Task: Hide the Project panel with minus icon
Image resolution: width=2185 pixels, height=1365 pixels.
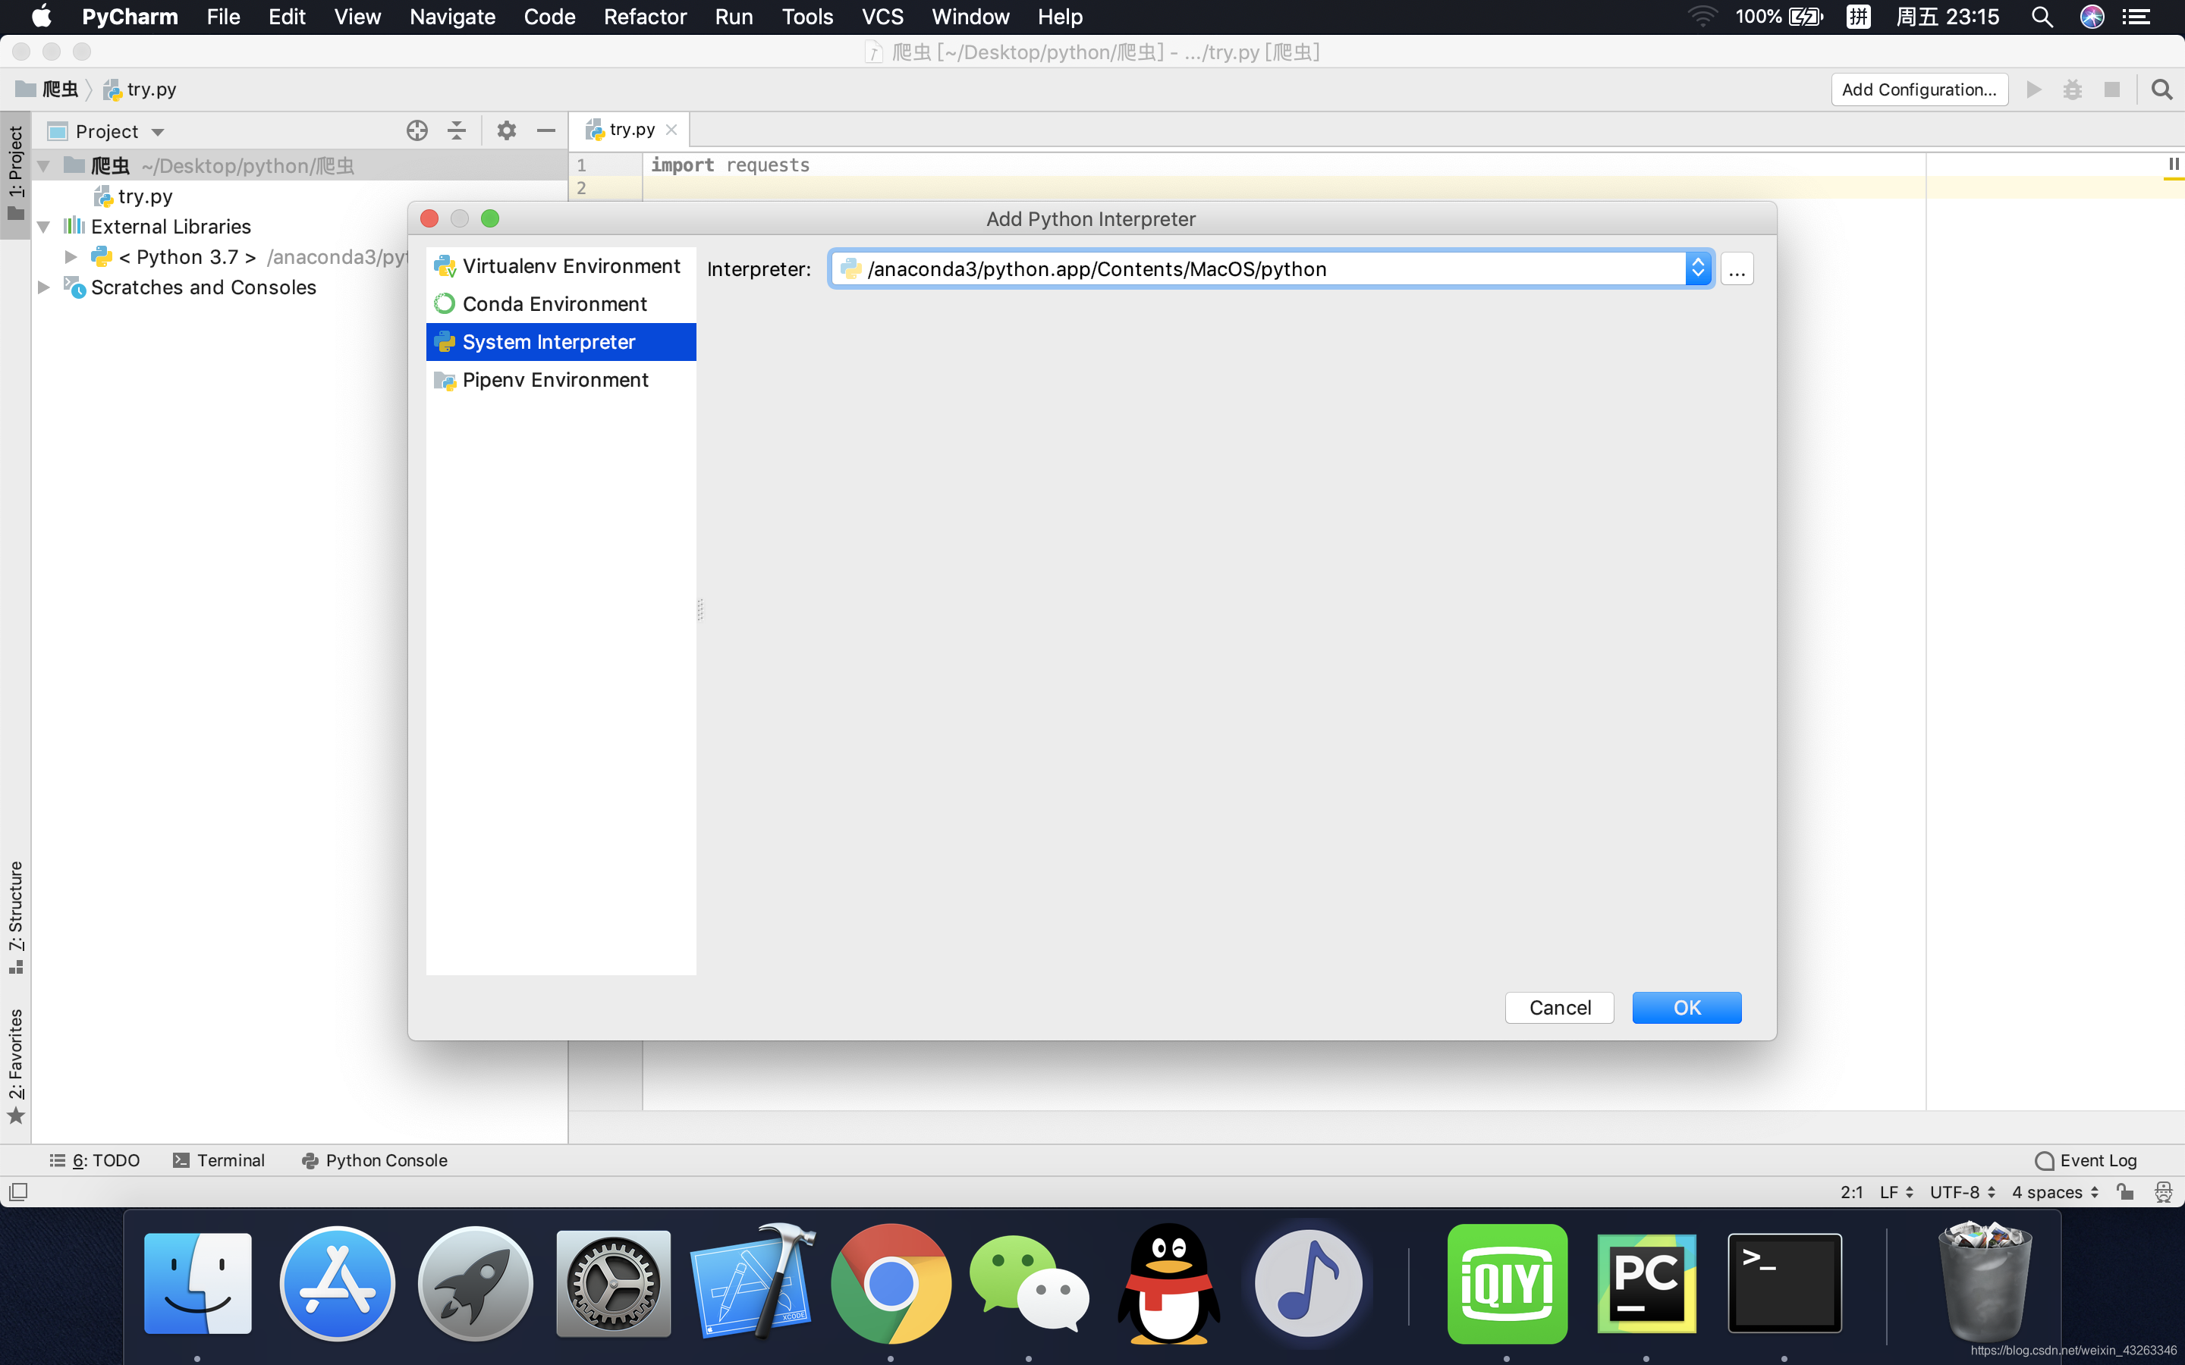Action: pyautogui.click(x=545, y=131)
